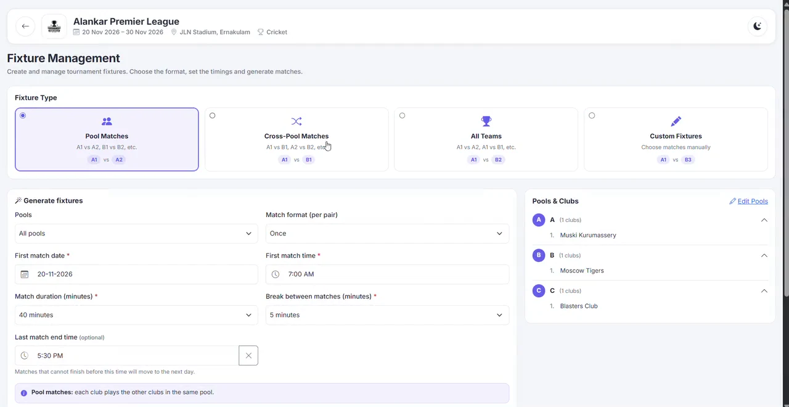The width and height of the screenshot is (789, 407).
Task: Click the pencil icon beside Edit Pools
Action: pos(732,202)
